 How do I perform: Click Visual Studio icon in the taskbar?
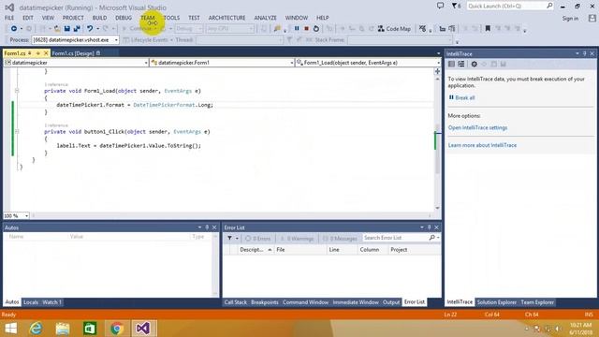[143, 329]
